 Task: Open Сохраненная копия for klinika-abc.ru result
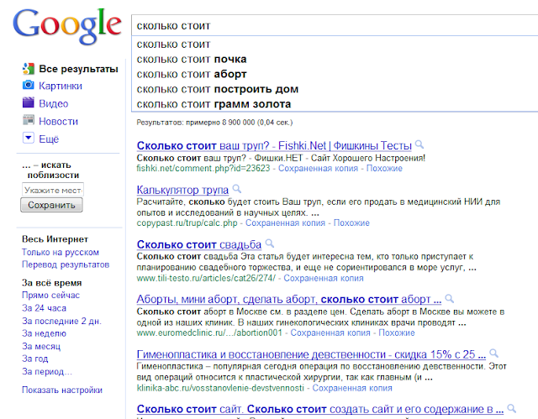pyautogui.click(x=352, y=388)
